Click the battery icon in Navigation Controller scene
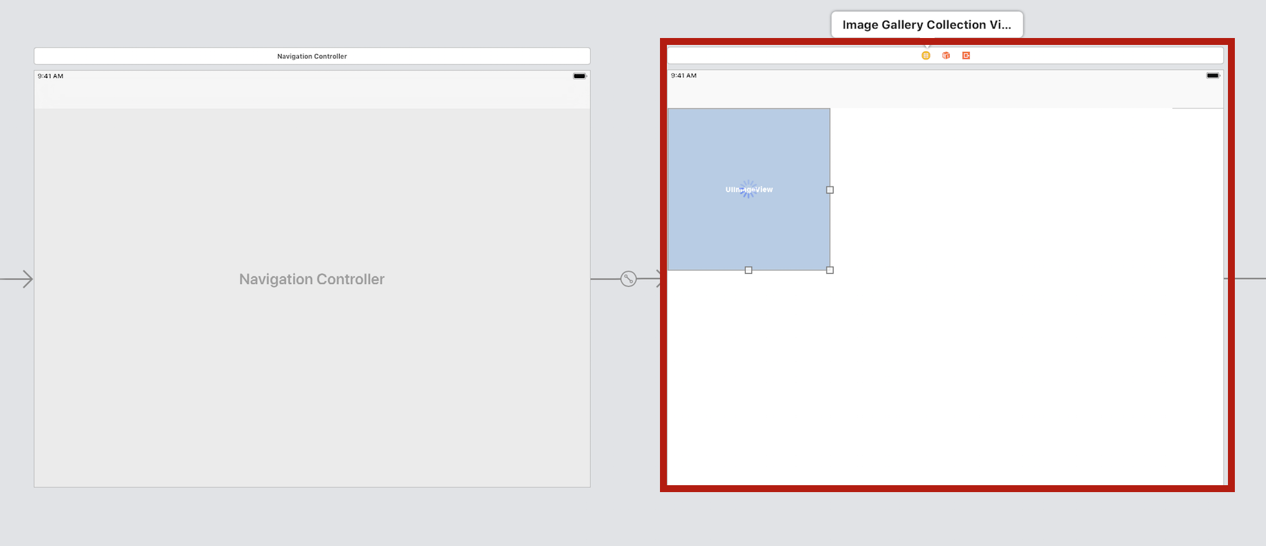This screenshot has width=1266, height=546. pos(580,76)
